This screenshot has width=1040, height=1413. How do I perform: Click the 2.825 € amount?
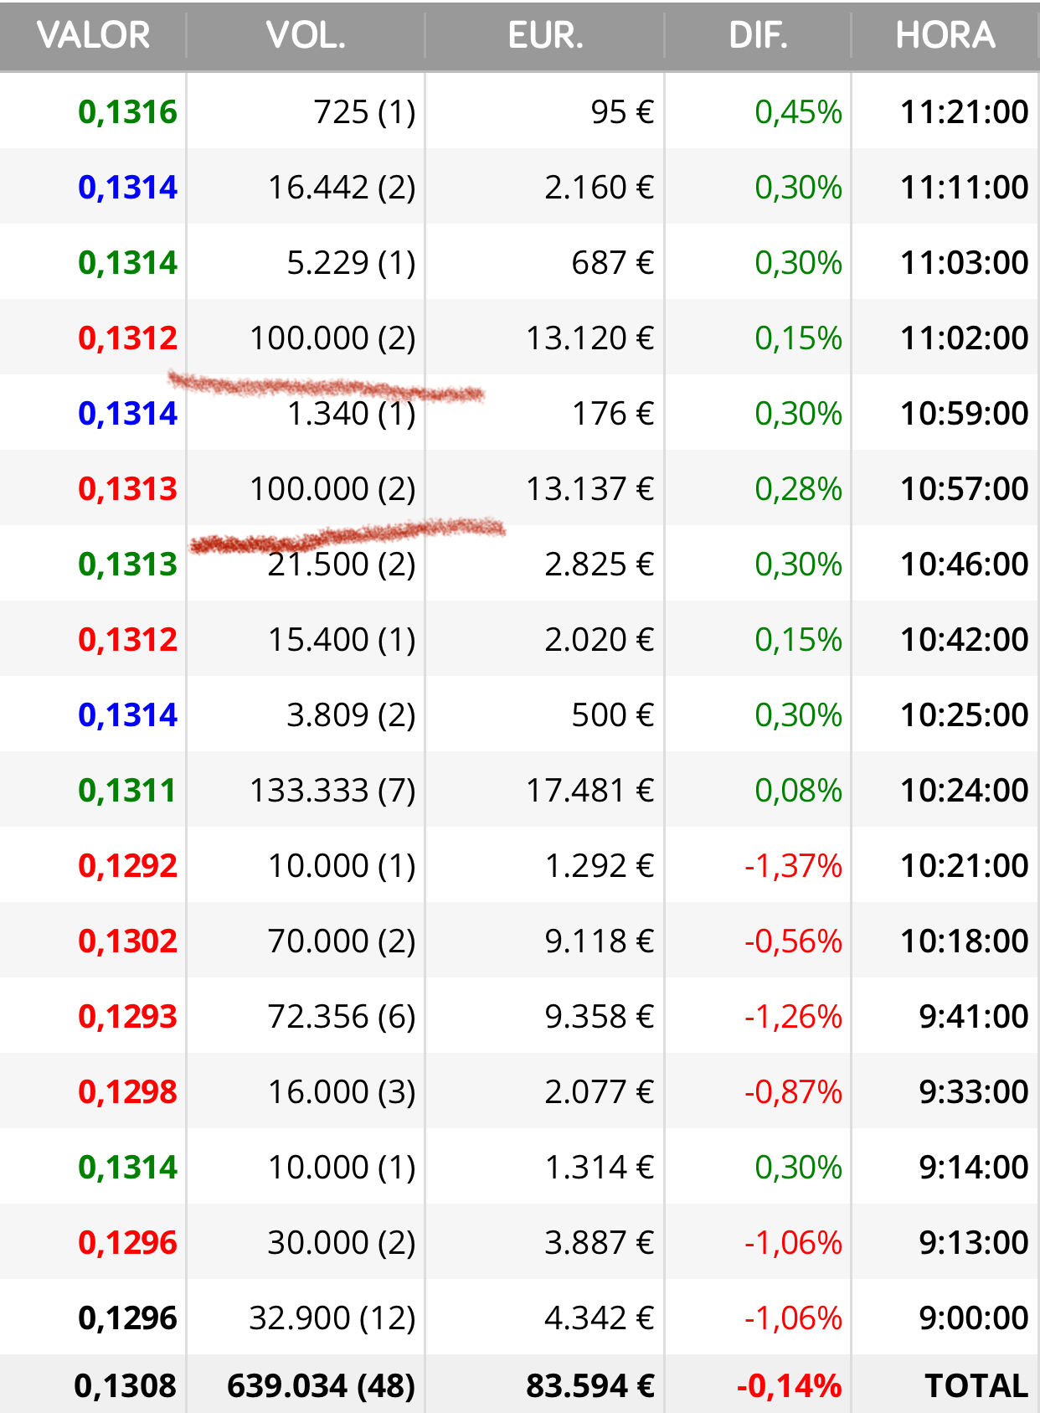coord(600,564)
